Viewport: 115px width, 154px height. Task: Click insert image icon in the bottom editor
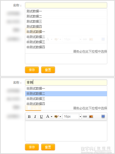tap(91, 117)
